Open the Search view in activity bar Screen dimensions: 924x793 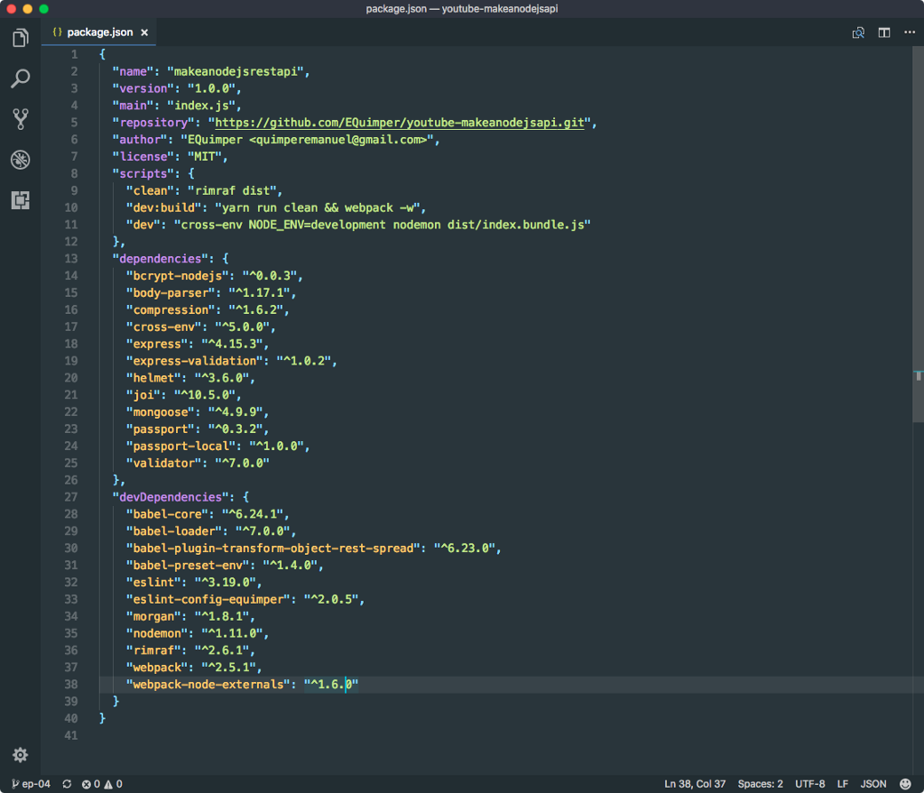tap(20, 78)
